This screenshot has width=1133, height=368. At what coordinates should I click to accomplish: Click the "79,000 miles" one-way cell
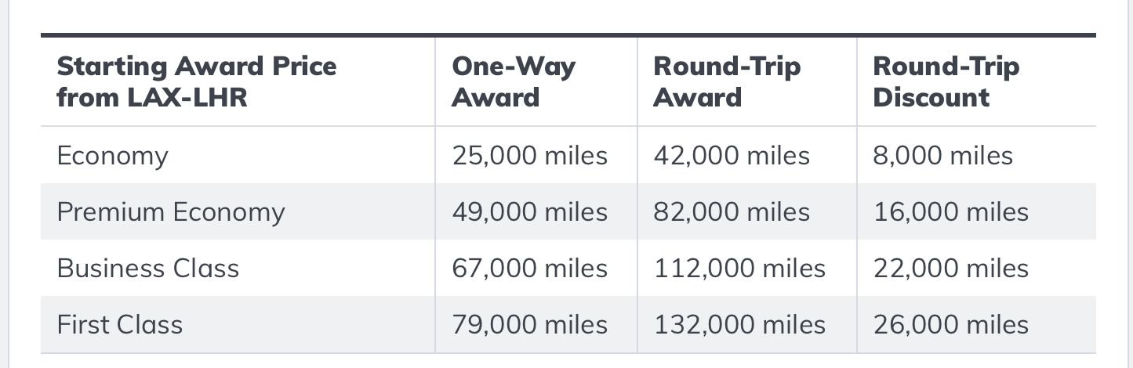point(529,325)
